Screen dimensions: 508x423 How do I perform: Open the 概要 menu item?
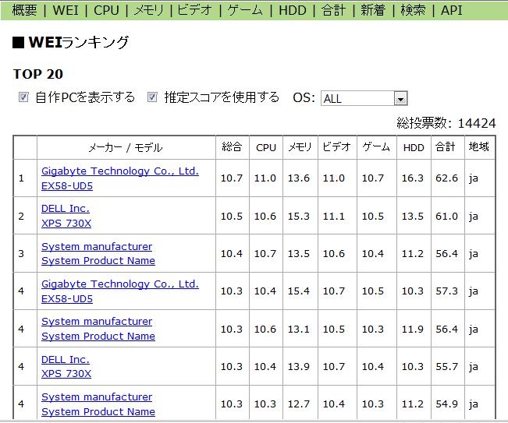tap(25, 10)
